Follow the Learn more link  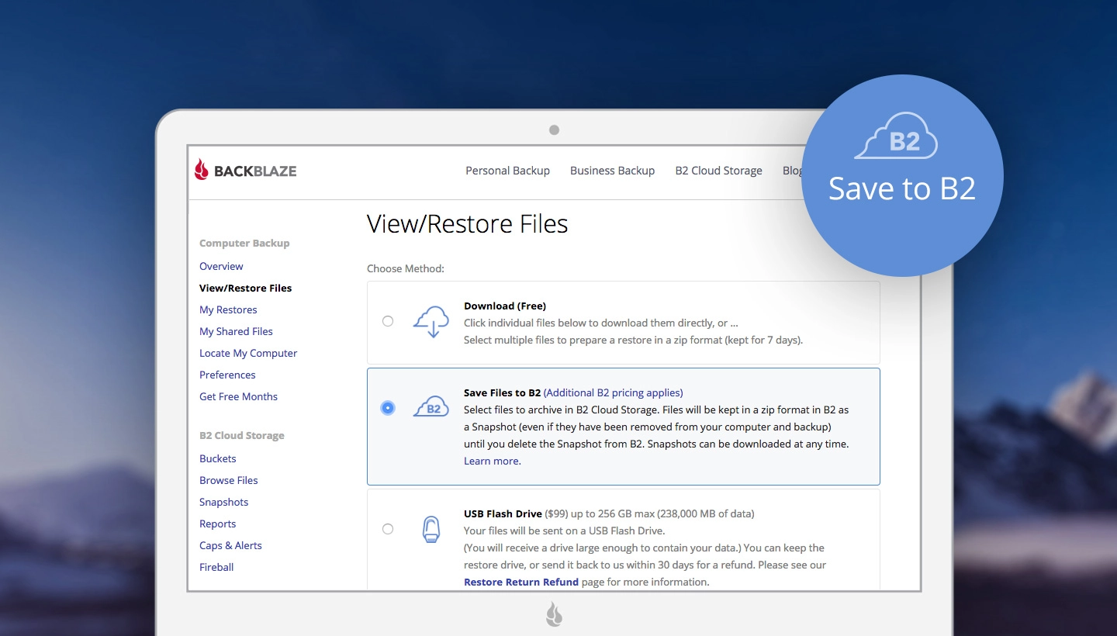click(493, 461)
